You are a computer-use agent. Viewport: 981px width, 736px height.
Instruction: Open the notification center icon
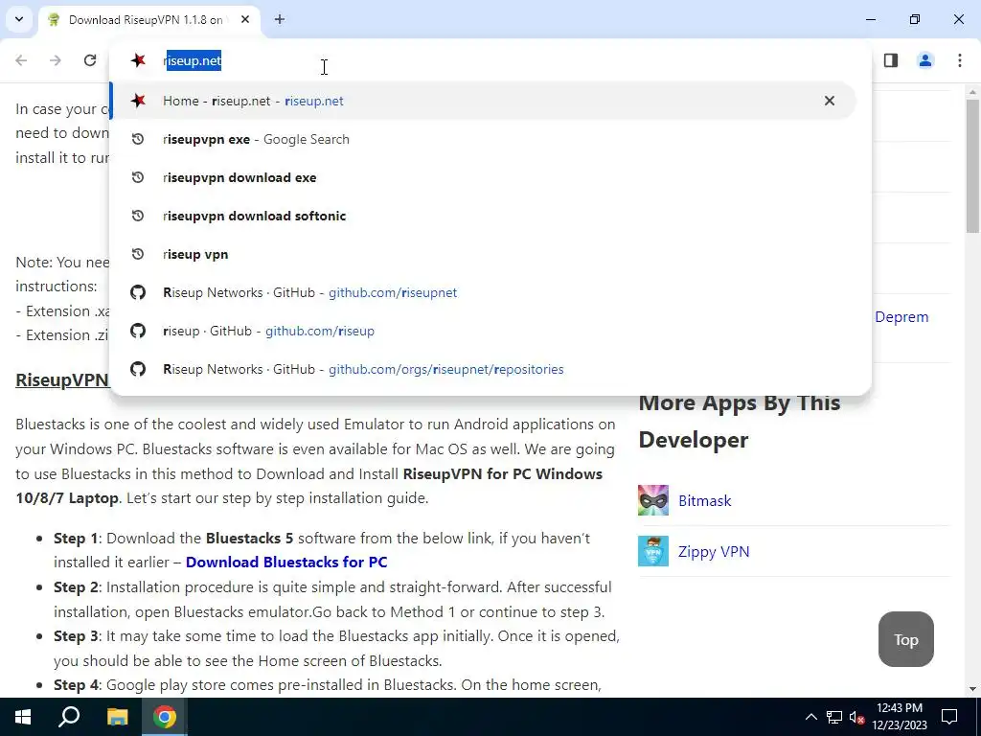(x=949, y=717)
